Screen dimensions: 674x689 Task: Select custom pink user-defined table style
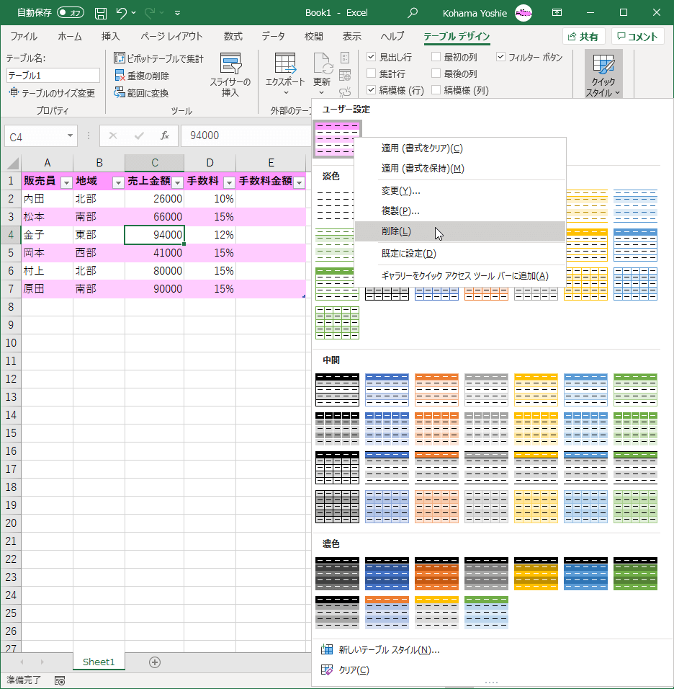coord(337,138)
